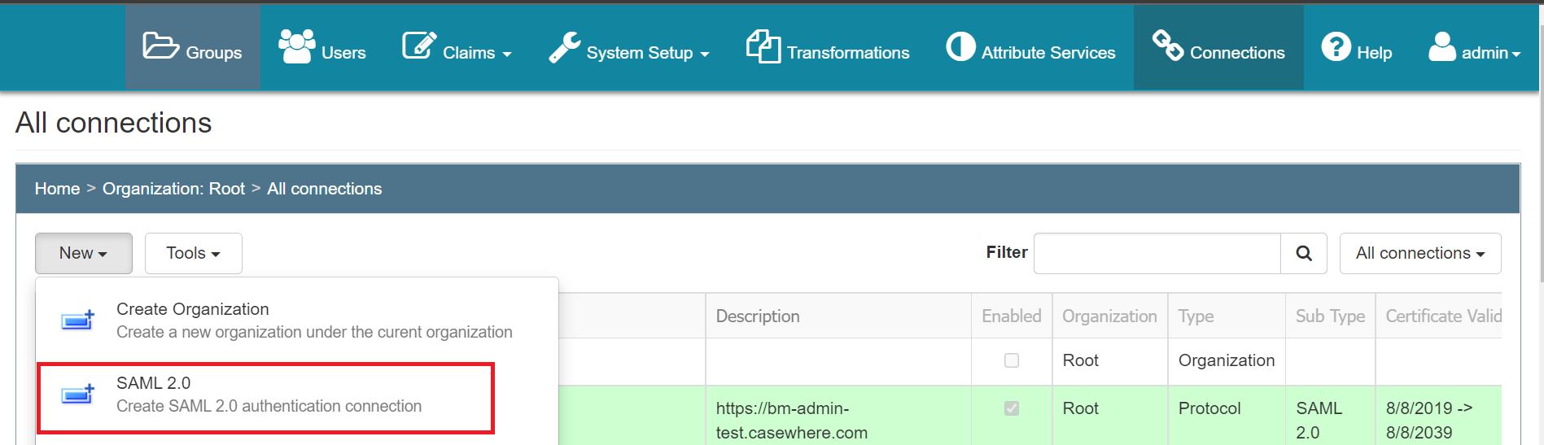1544x445 pixels.
Task: Open the admin user menu
Action: click(x=1474, y=47)
